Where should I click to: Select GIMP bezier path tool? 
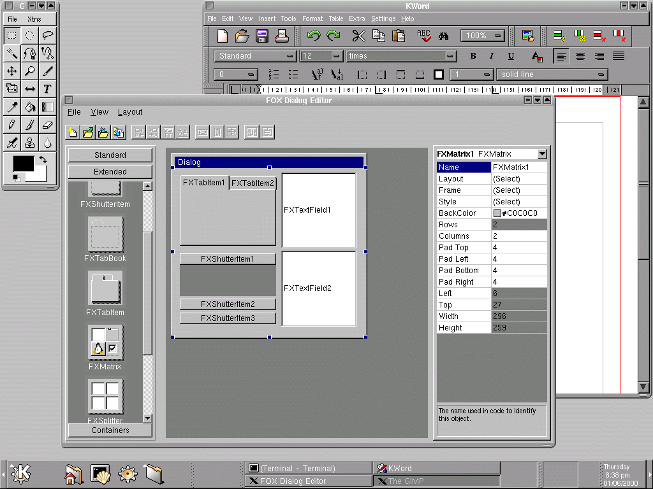[29, 53]
